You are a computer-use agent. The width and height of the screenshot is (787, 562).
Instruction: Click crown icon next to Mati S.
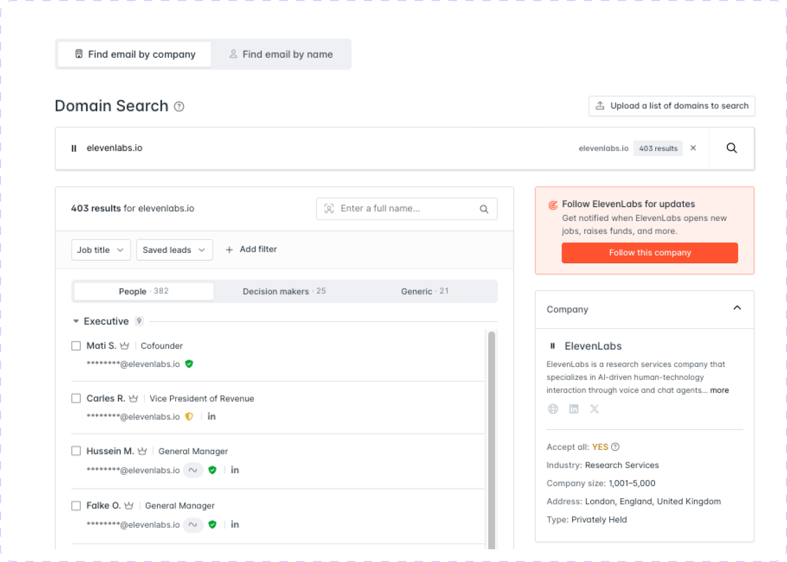124,346
